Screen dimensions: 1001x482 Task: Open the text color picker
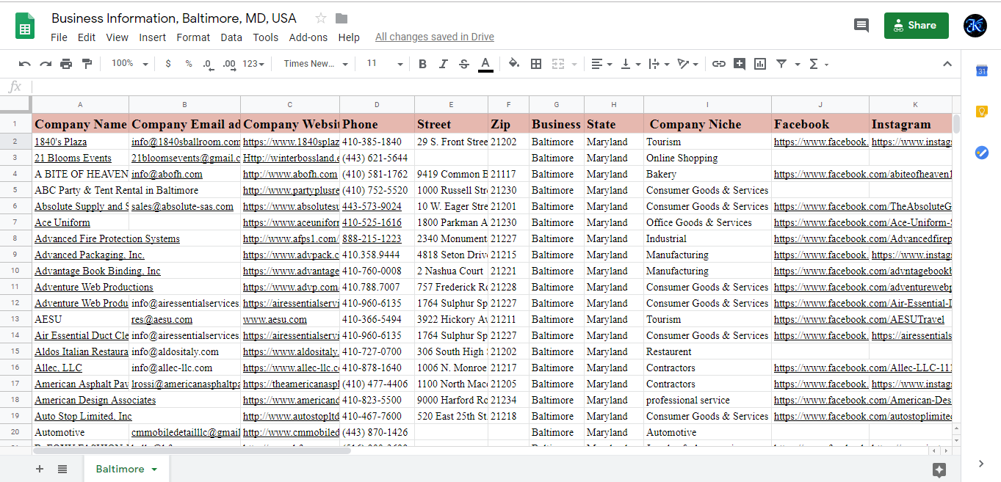(485, 64)
